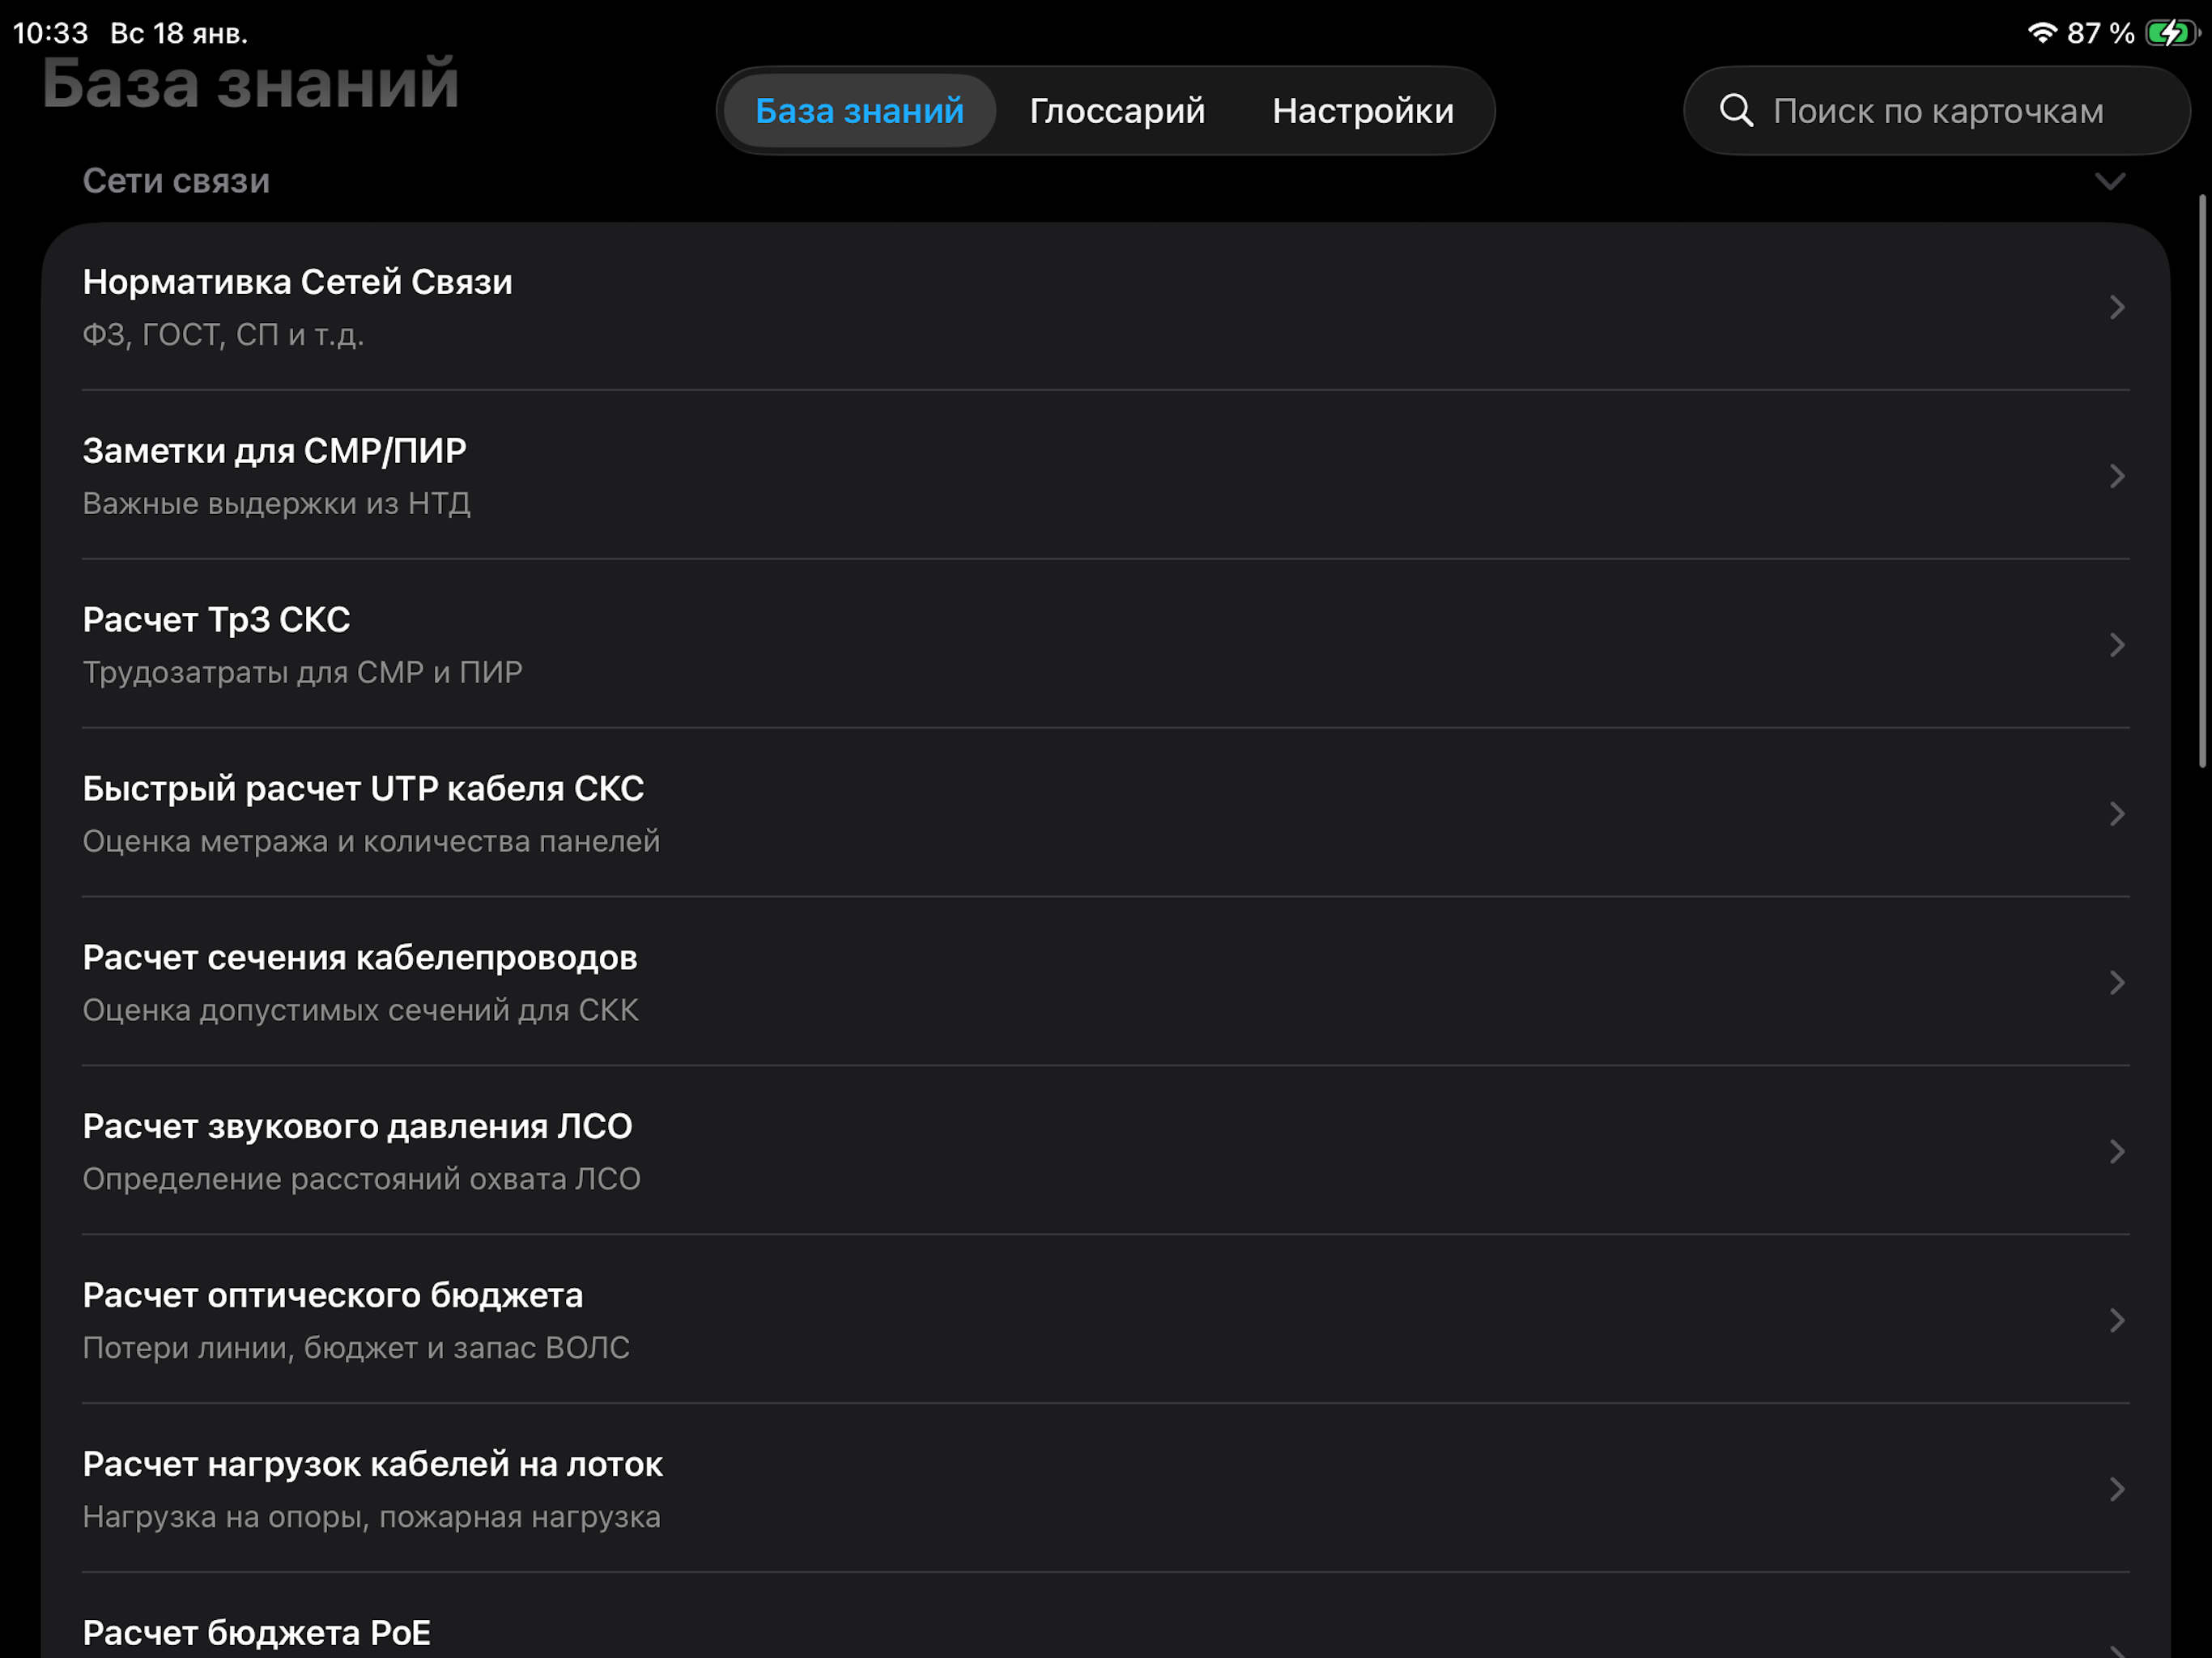Viewport: 2212px width, 1658px height.
Task: Click subtitle Трудозатраты для СМР и ПИР
Action: tap(302, 672)
